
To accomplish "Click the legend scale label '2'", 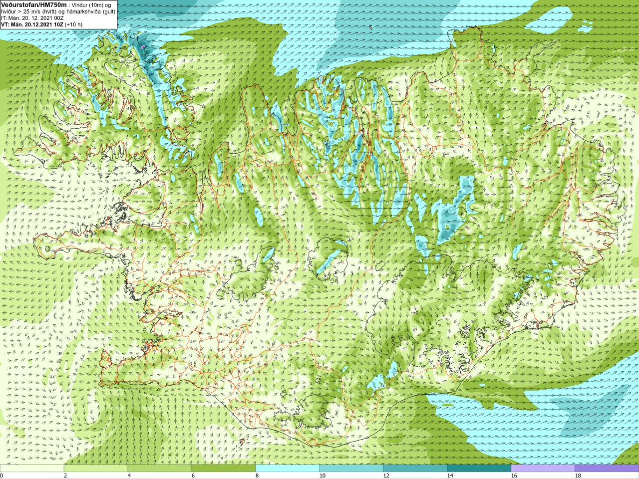I will pyautogui.click(x=65, y=476).
